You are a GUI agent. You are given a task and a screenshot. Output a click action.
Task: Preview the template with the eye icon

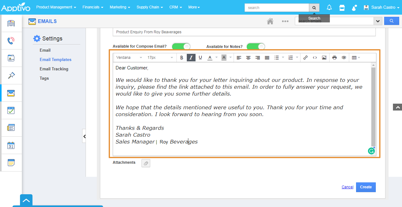(344, 58)
